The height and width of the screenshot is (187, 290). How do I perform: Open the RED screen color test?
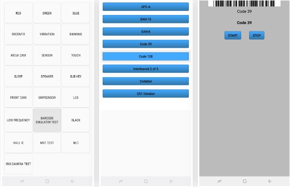coord(18,13)
